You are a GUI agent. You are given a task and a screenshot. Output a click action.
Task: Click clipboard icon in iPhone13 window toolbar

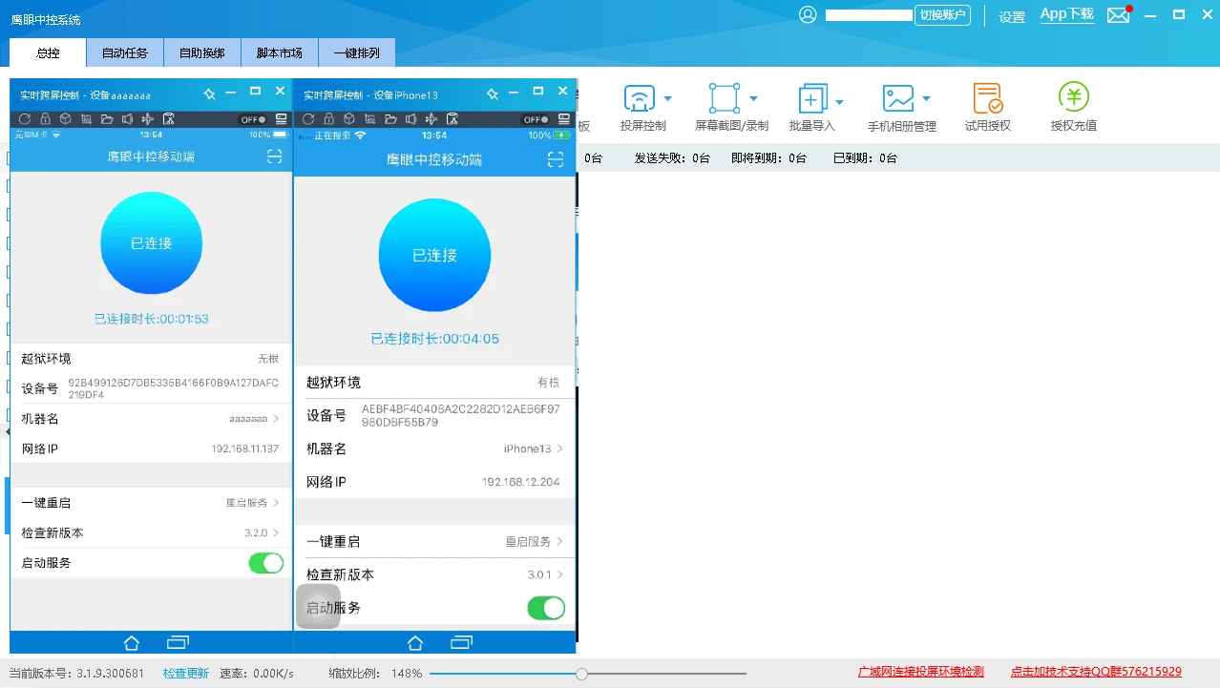tap(452, 119)
